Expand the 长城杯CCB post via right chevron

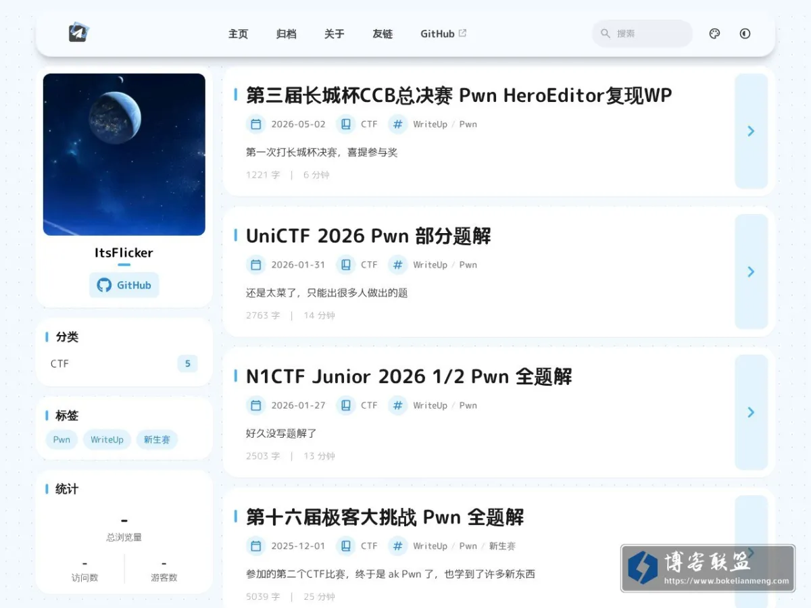(x=752, y=131)
